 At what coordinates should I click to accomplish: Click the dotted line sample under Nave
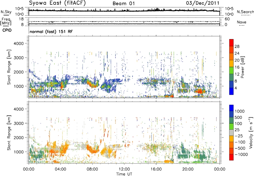(242, 26)
